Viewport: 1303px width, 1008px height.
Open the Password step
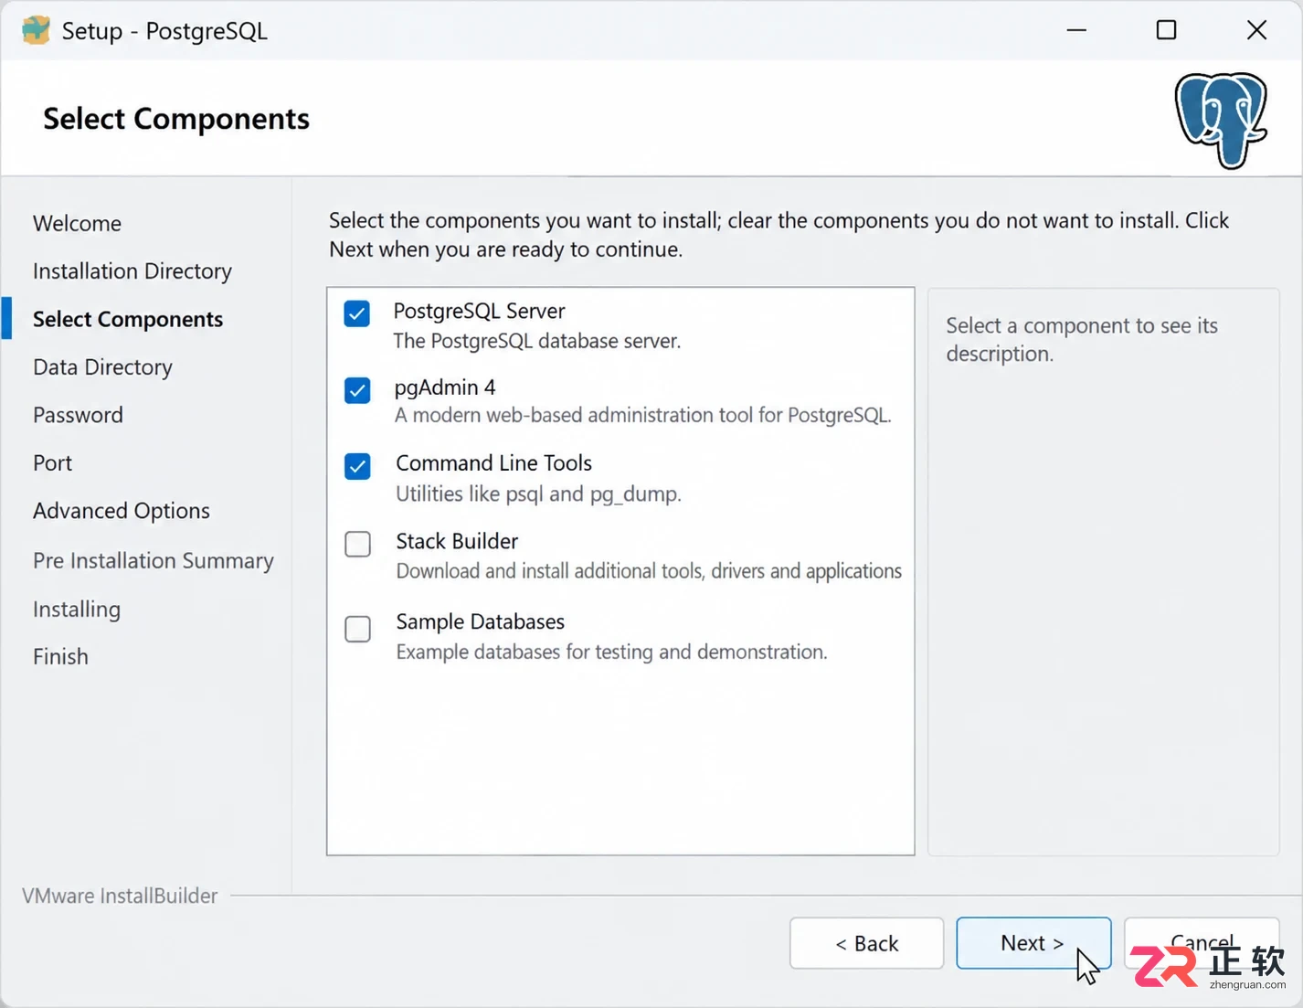point(78,415)
